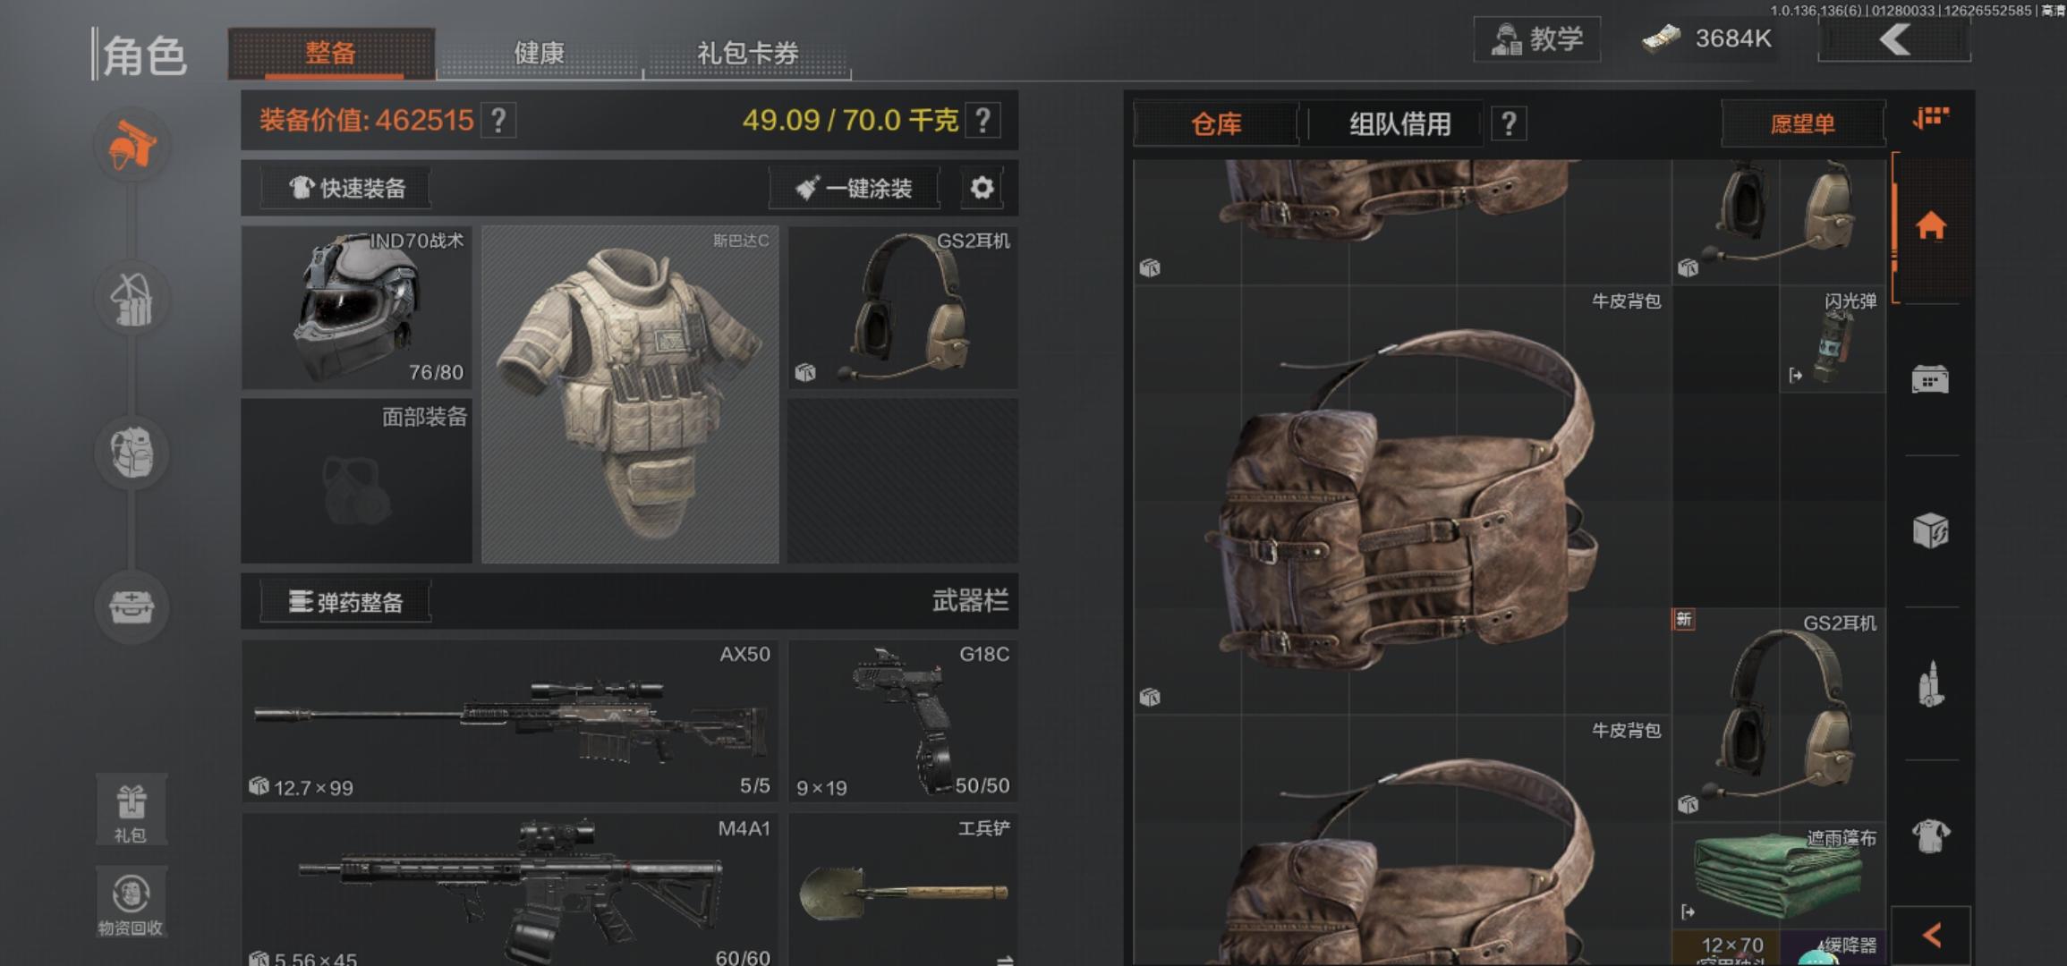
Task: Open the 礼包 gift icon
Action: click(x=131, y=810)
